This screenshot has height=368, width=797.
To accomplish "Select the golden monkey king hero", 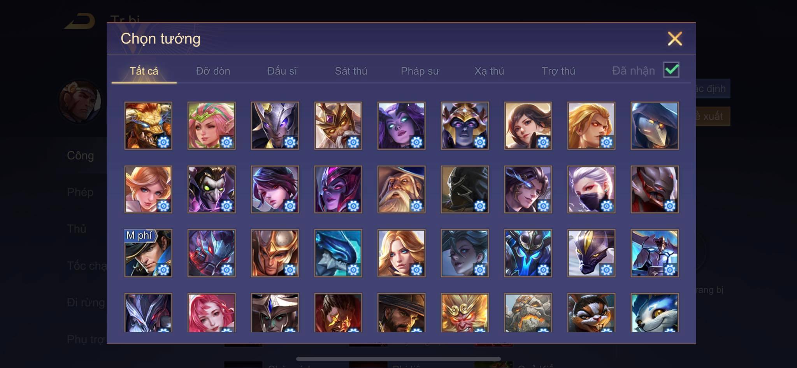I will tap(465, 313).
